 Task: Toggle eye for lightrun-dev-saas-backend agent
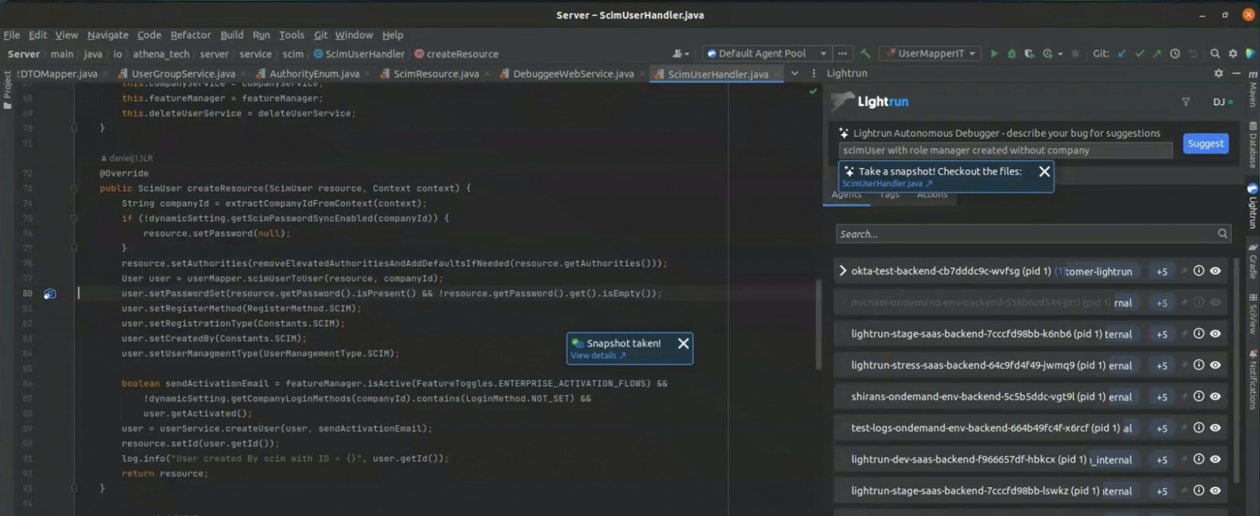pos(1215,459)
